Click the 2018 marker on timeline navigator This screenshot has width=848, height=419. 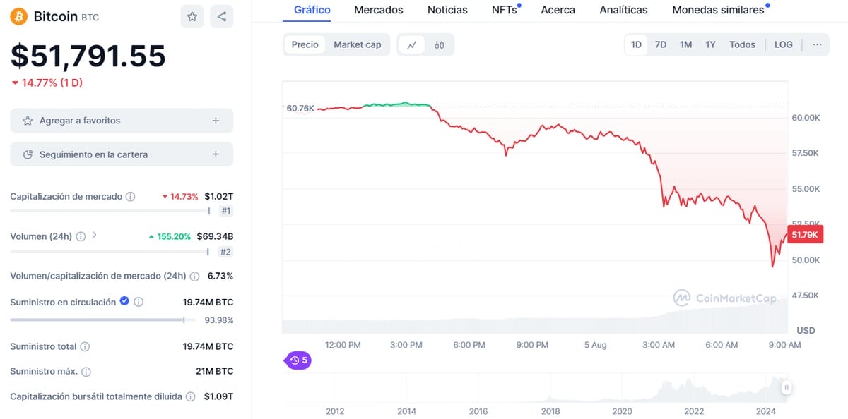coord(550,411)
